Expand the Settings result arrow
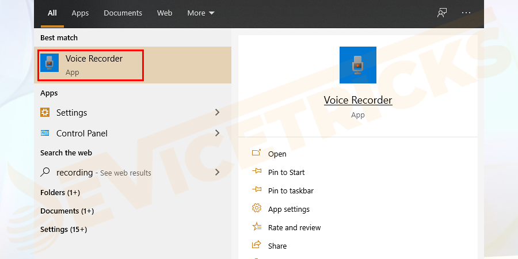 (x=218, y=112)
